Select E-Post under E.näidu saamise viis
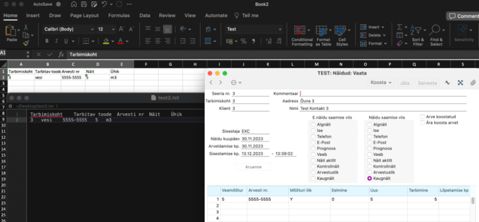The height and width of the screenshot is (222, 479). [x=313, y=142]
